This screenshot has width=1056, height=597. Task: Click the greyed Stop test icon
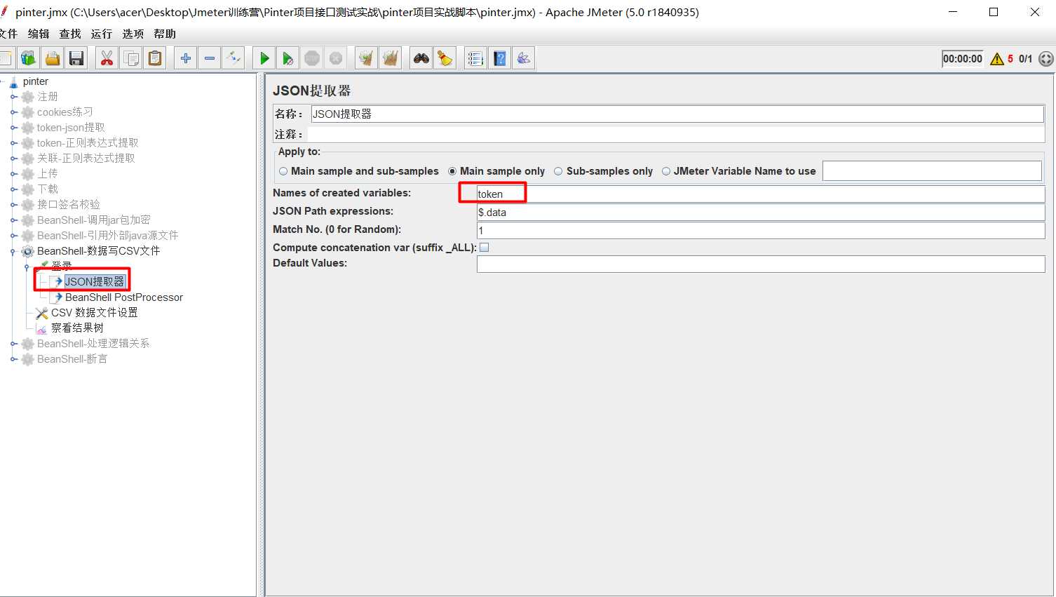[311, 58]
